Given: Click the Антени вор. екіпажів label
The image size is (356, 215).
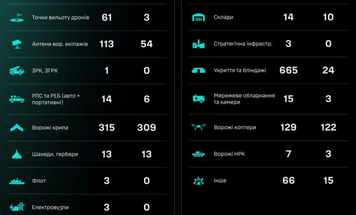Looking at the screenshot, I should (x=60, y=44).
